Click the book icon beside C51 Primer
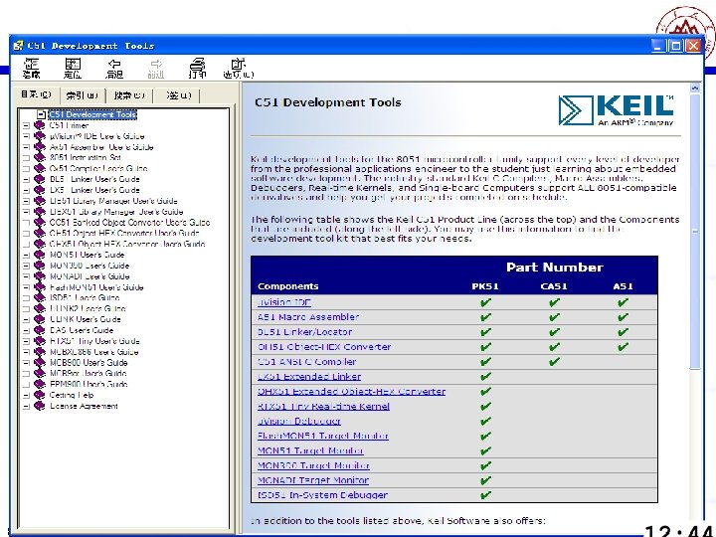Image resolution: width=716 pixels, height=537 pixels. [x=40, y=125]
